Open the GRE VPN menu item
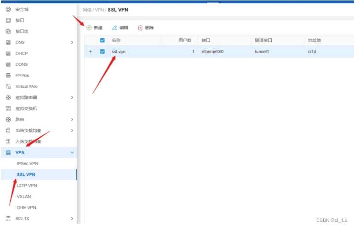Viewport: 354px width, 227px height. click(26, 208)
